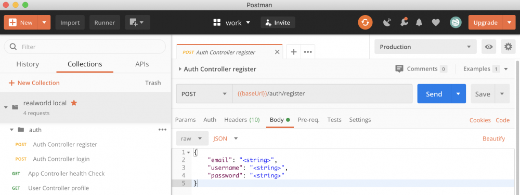Open the request Auth tab
This screenshot has height=195, width=520.
pyautogui.click(x=210, y=120)
